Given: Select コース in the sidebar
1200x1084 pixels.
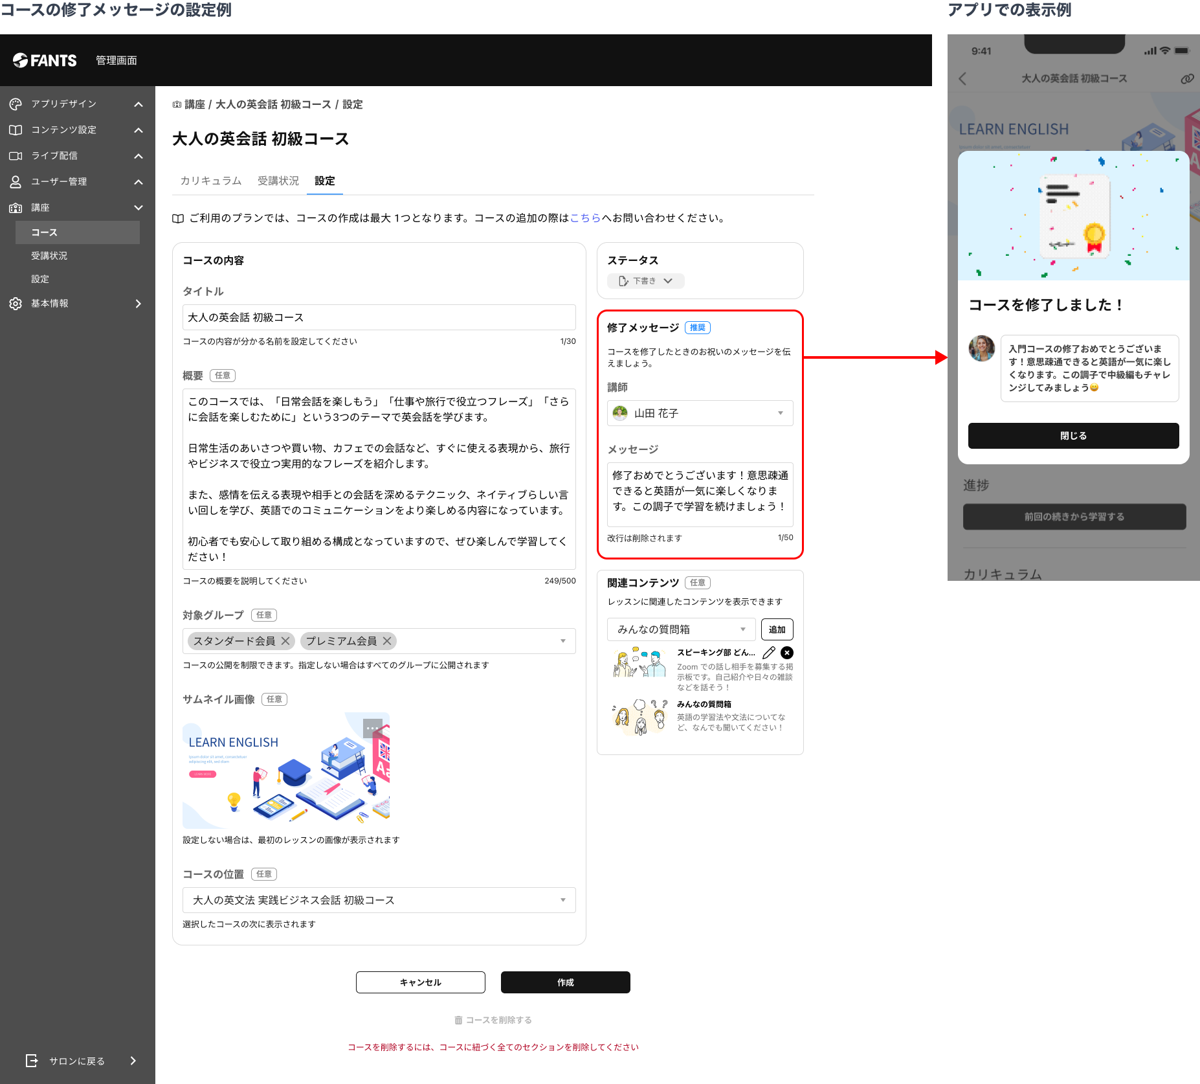Looking at the screenshot, I should pos(78,232).
